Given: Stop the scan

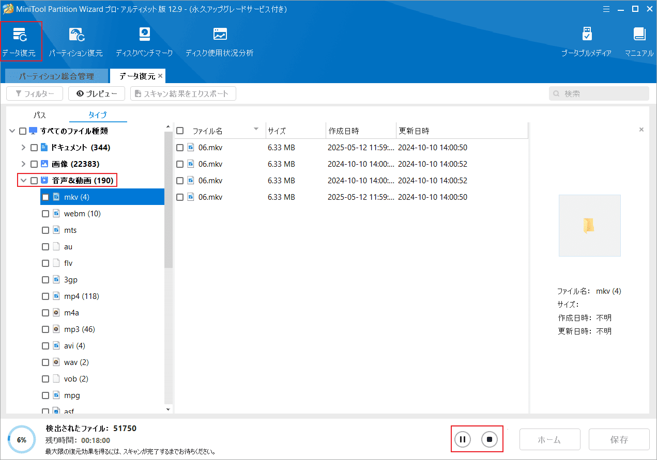Looking at the screenshot, I should pos(489,439).
